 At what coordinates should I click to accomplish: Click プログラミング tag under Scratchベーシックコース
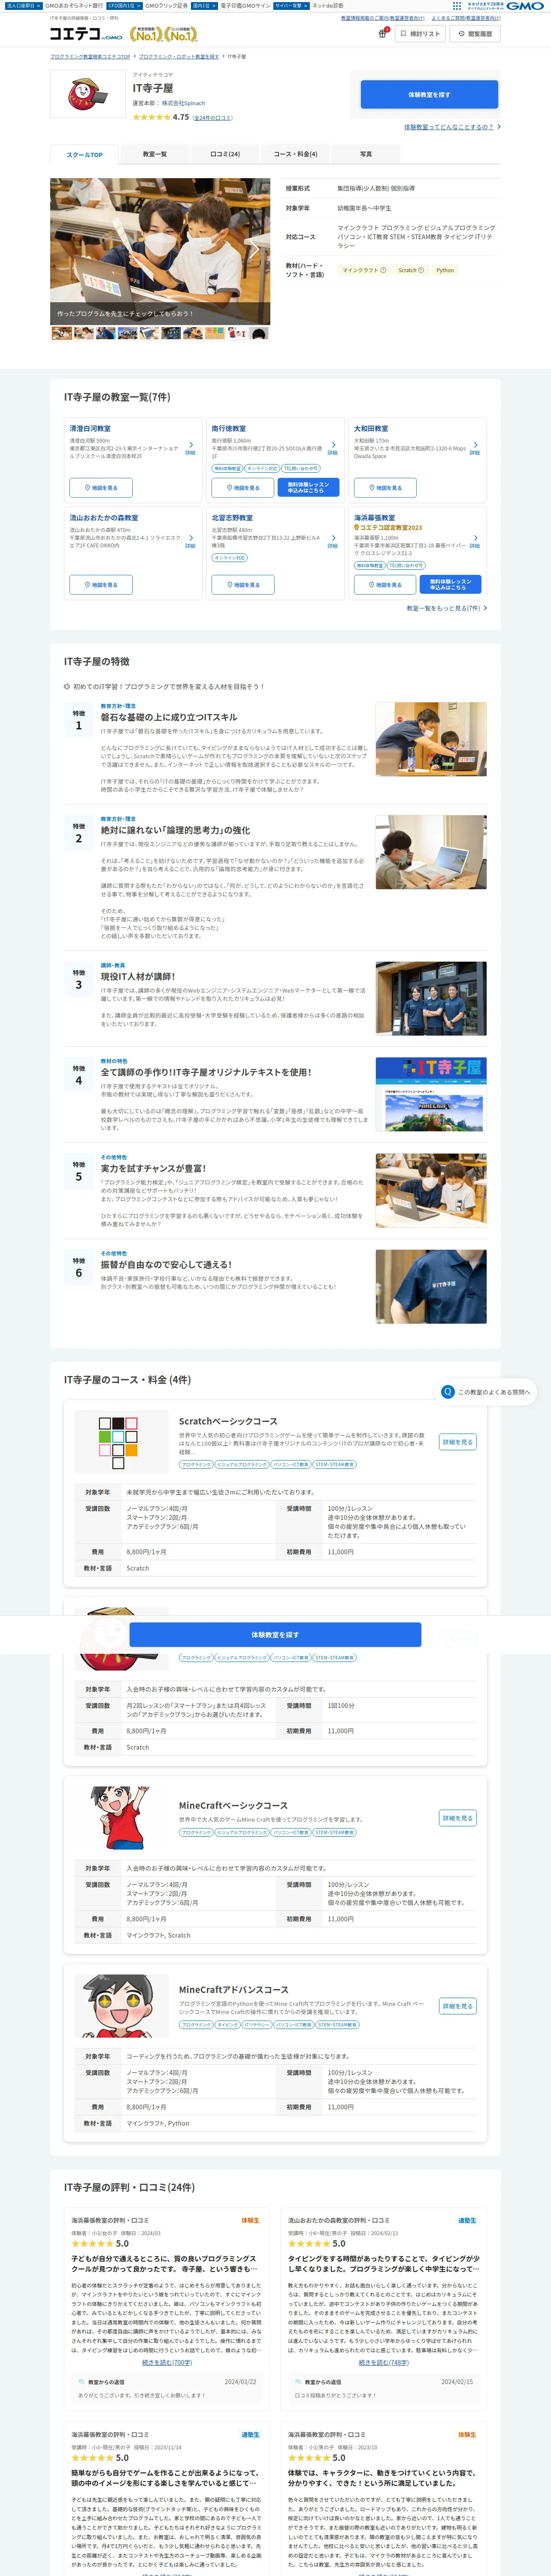(x=196, y=1464)
